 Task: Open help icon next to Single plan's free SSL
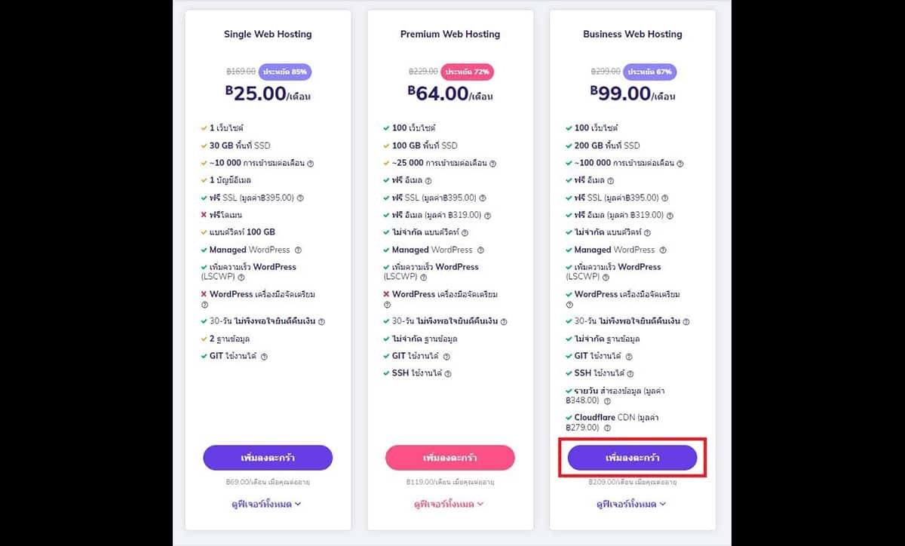tap(300, 198)
